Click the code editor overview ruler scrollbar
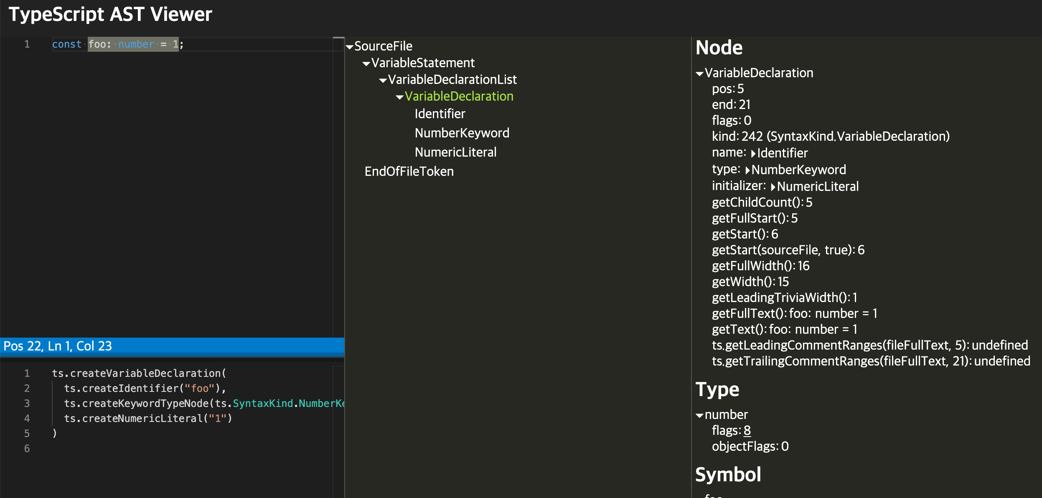This screenshot has width=1042, height=498. [x=338, y=188]
